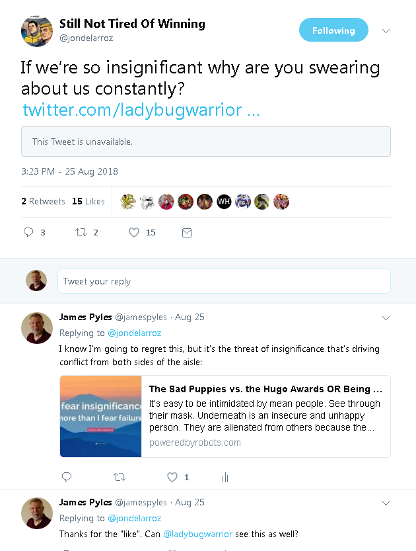The image size is (416, 551).
Task: Click the 'Tweet your reply' field
Action: [224, 281]
